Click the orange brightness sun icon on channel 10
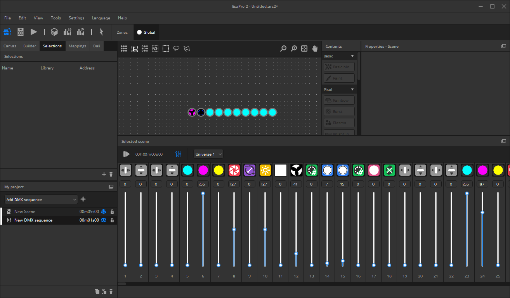 pyautogui.click(x=265, y=170)
